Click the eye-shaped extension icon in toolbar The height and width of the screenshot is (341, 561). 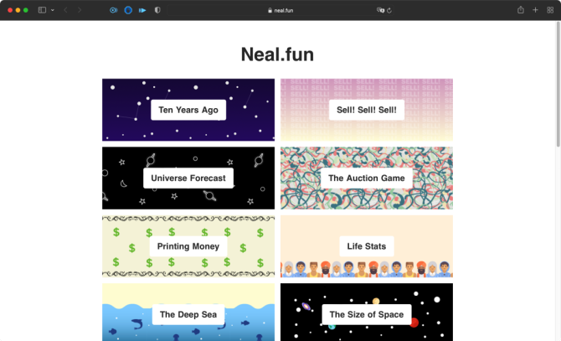click(x=113, y=10)
